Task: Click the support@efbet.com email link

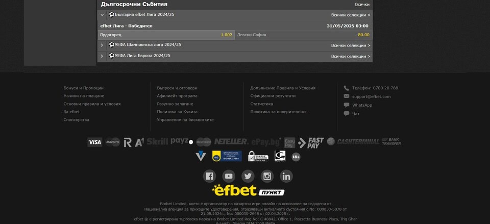Action: [x=372, y=96]
